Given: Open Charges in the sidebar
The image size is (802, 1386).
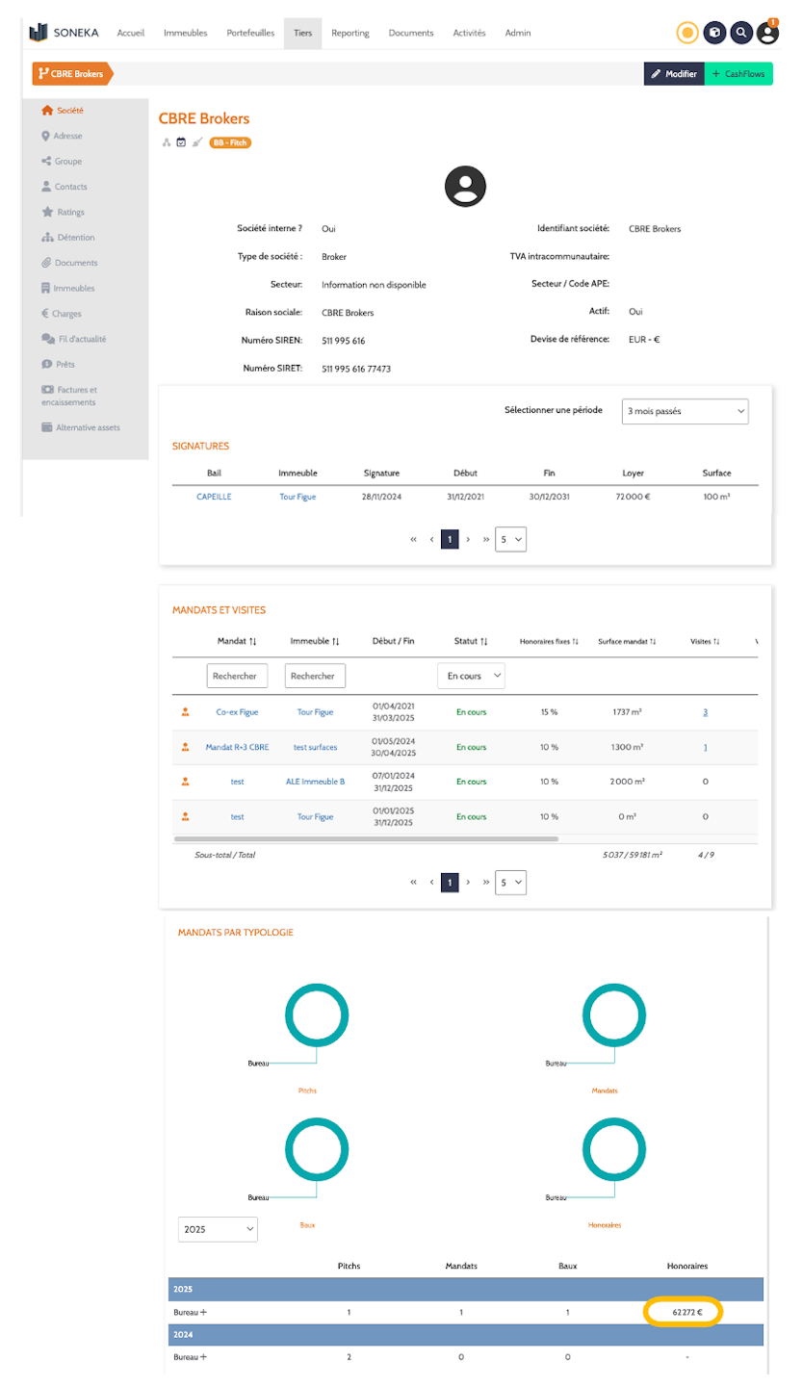Looking at the screenshot, I should (x=62, y=314).
